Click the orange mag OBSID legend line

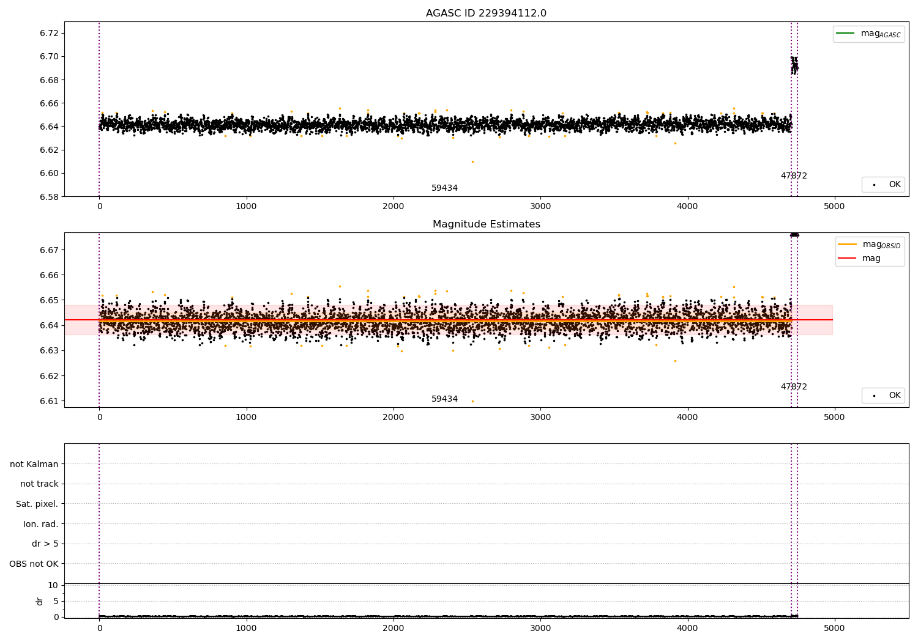(847, 245)
